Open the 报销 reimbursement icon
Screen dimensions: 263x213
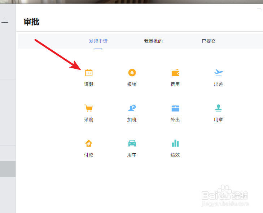tap(132, 73)
